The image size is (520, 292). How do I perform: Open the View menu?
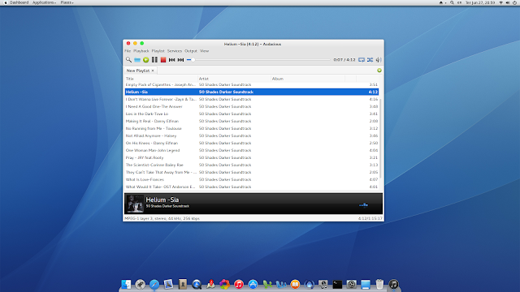pyautogui.click(x=204, y=51)
